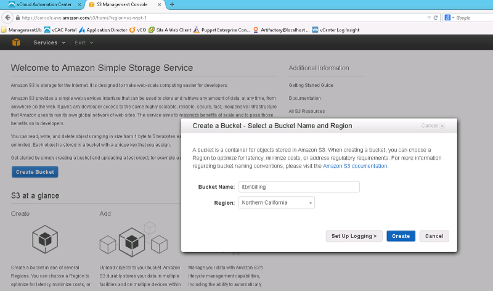Go back with browser back arrow
Screen dimensions: 493x291
coord(8,18)
